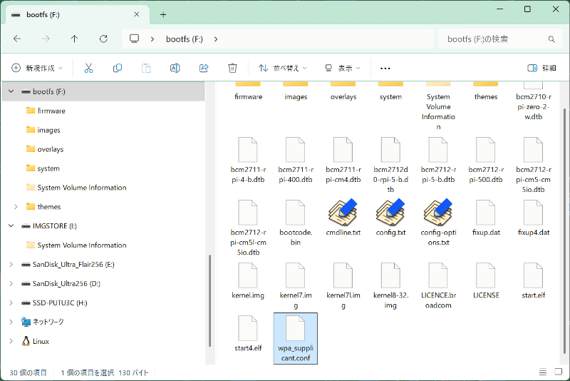Click the navigation pane vertical scrollbar
Image resolution: width=570 pixels, height=381 pixels.
209,300
